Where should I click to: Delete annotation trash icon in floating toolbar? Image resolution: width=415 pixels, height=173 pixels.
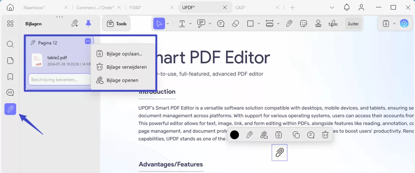pyautogui.click(x=325, y=135)
